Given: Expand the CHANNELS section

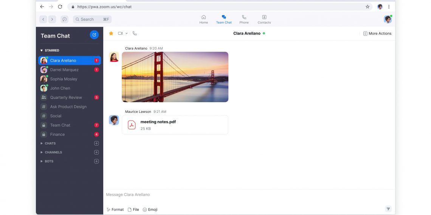Looking at the screenshot, I should [42, 152].
